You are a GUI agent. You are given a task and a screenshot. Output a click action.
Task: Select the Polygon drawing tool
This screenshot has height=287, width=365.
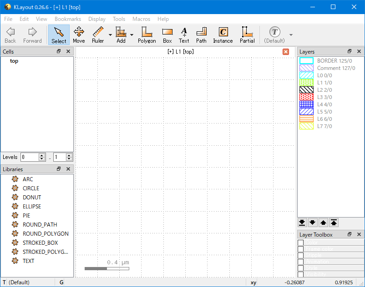tap(147, 35)
